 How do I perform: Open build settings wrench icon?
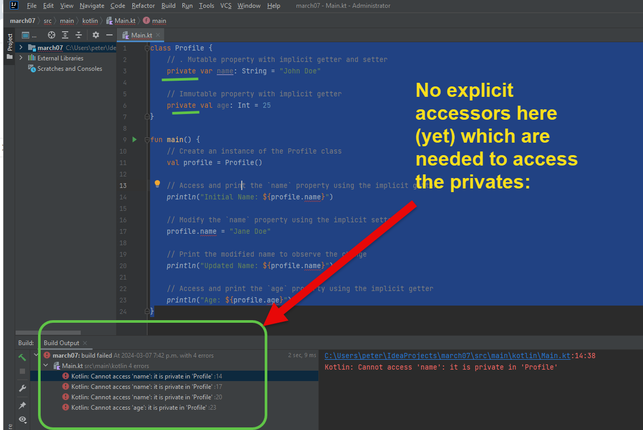pos(22,388)
